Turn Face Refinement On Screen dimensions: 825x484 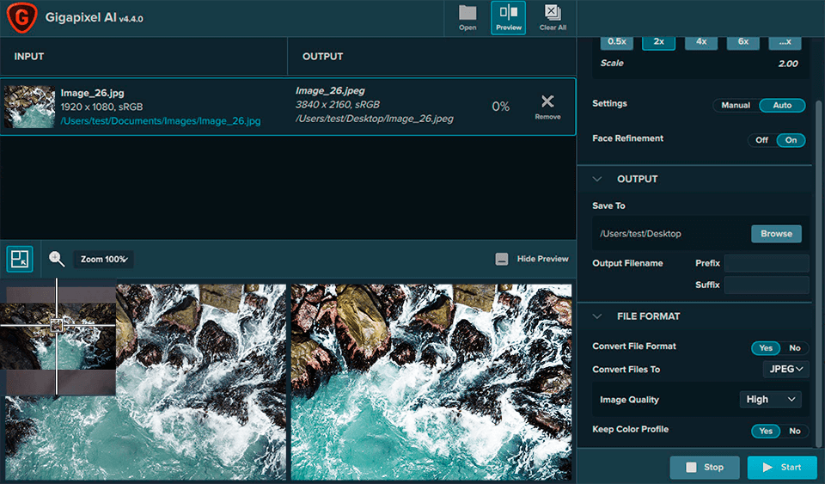791,140
